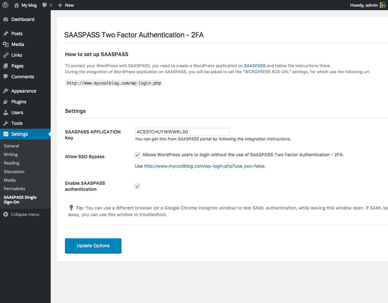Click the lightbulb Tip icon

click(x=71, y=208)
